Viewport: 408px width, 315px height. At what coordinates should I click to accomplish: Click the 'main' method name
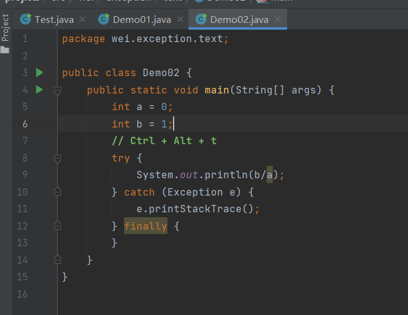[217, 90]
